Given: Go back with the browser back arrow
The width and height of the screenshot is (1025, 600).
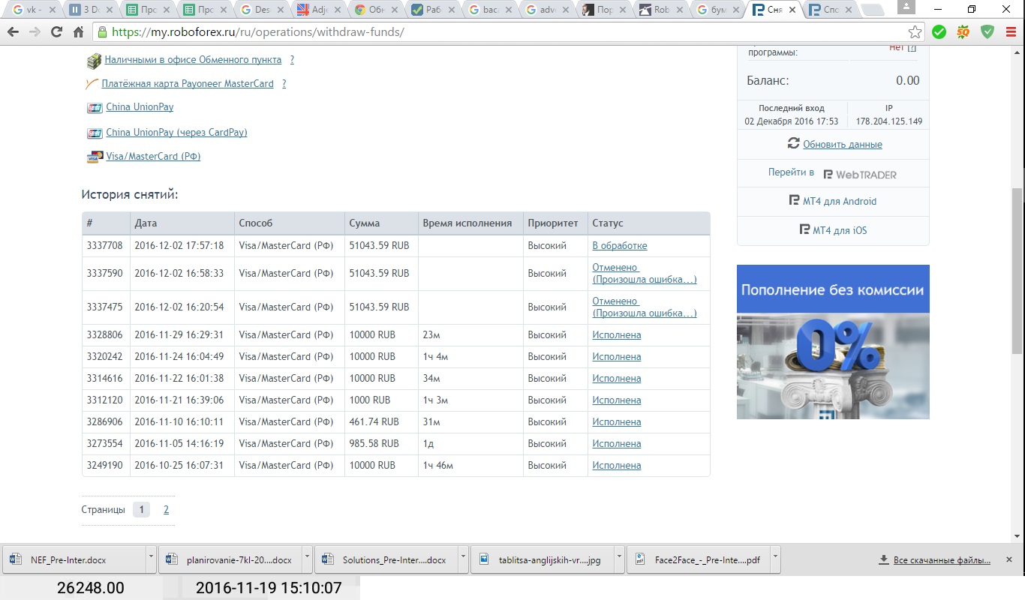Looking at the screenshot, I should tap(13, 32).
